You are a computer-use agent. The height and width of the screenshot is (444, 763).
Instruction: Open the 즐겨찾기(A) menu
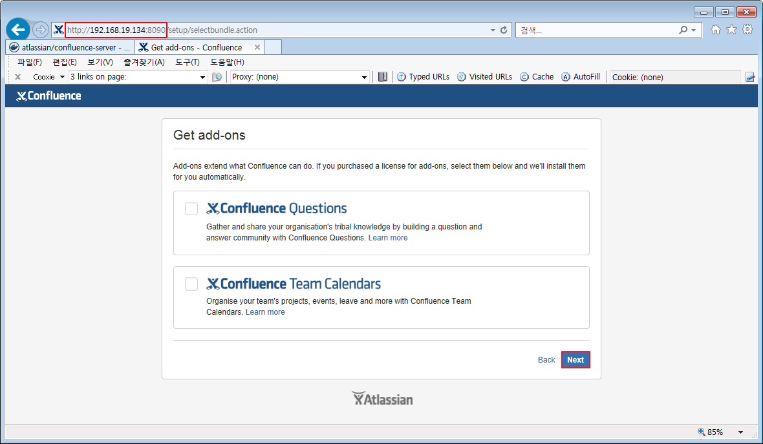pyautogui.click(x=144, y=62)
